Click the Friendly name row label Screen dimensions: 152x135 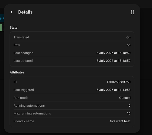(24, 121)
